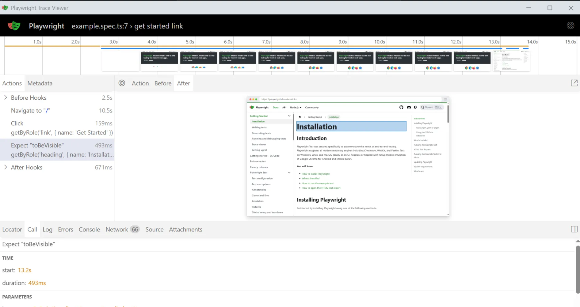Click the Search box in the snapshot
Screen dimensions: 580x307
pyautogui.click(x=432, y=107)
